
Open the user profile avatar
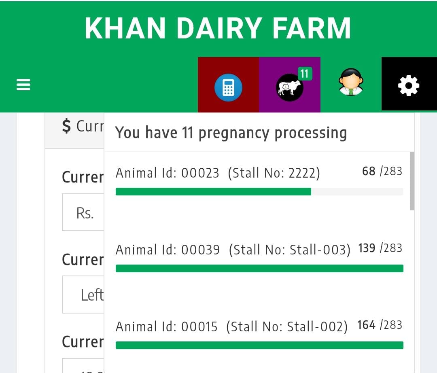coord(351,82)
